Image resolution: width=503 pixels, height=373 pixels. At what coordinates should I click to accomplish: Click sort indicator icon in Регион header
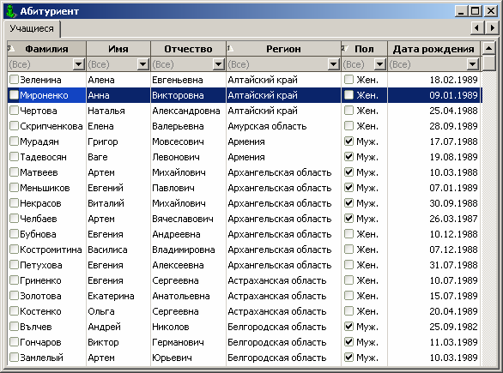click(x=230, y=48)
